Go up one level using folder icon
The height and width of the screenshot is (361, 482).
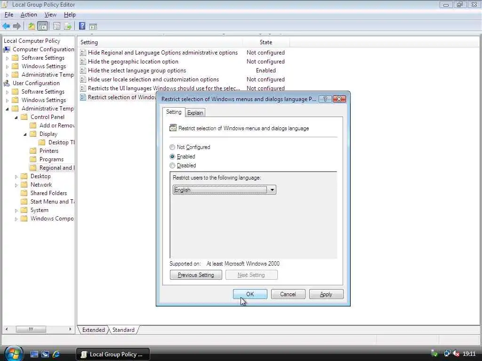pos(31,26)
